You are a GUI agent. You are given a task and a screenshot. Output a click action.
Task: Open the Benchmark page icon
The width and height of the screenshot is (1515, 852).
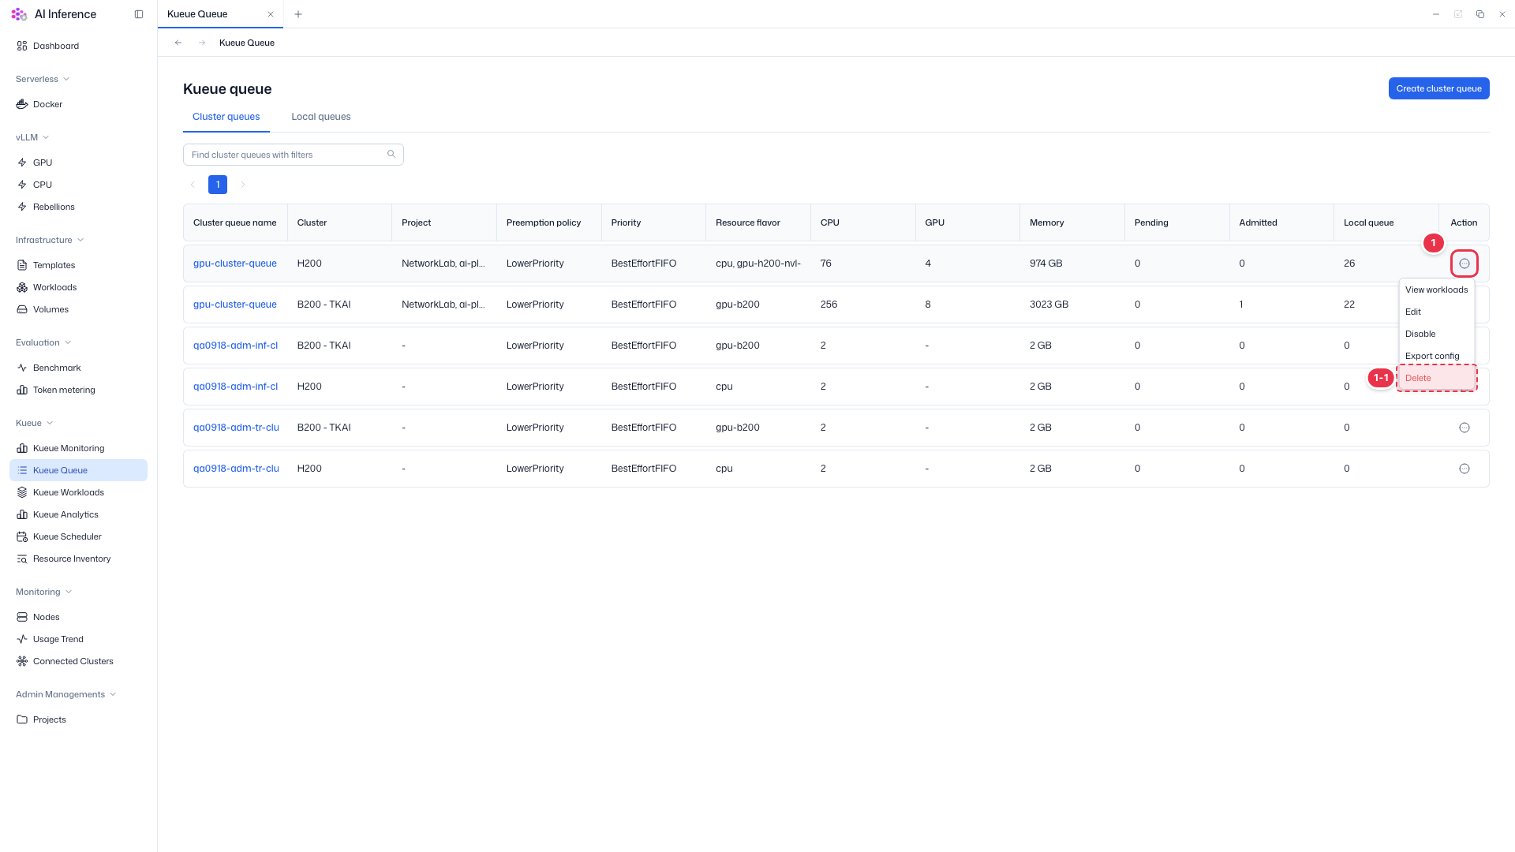click(x=22, y=368)
